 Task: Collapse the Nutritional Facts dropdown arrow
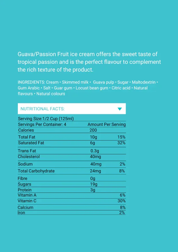tap(120, 109)
